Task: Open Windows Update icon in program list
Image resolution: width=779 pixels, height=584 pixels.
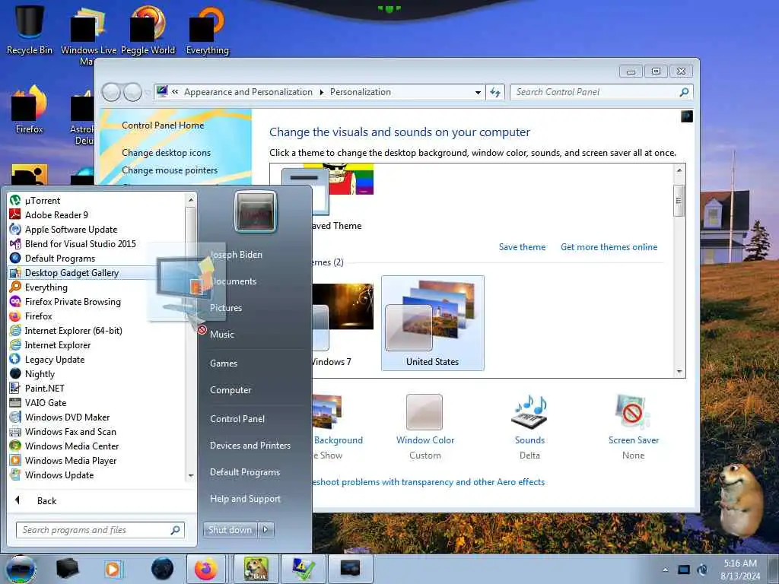Action: coord(15,474)
